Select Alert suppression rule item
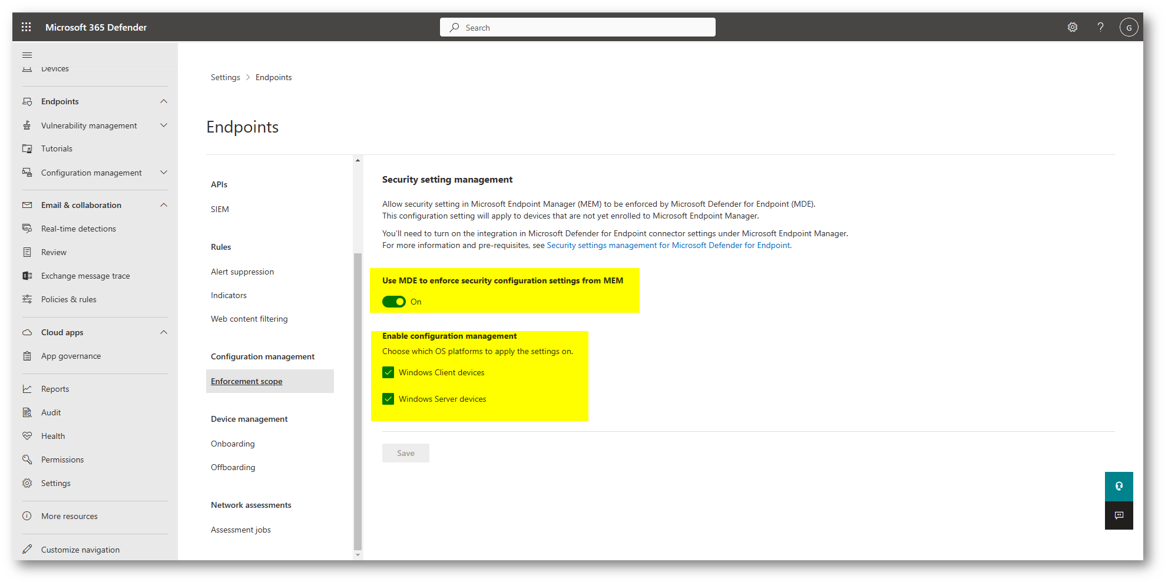The height and width of the screenshot is (585, 1168). (242, 272)
